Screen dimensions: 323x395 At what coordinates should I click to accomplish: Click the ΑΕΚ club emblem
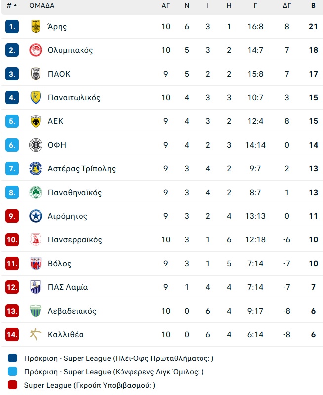tap(36, 121)
